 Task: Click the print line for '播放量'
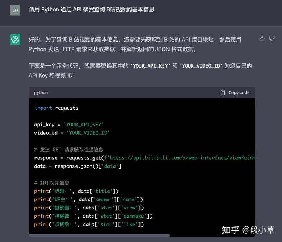(x=89, y=208)
